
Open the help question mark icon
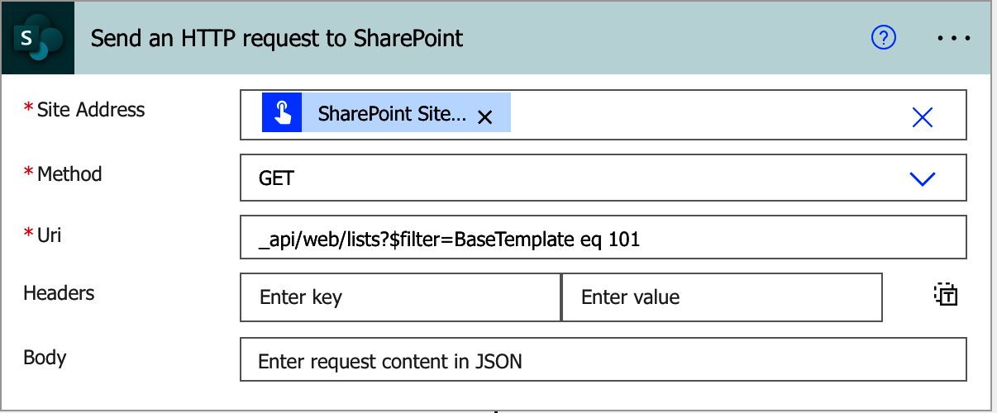[x=884, y=38]
